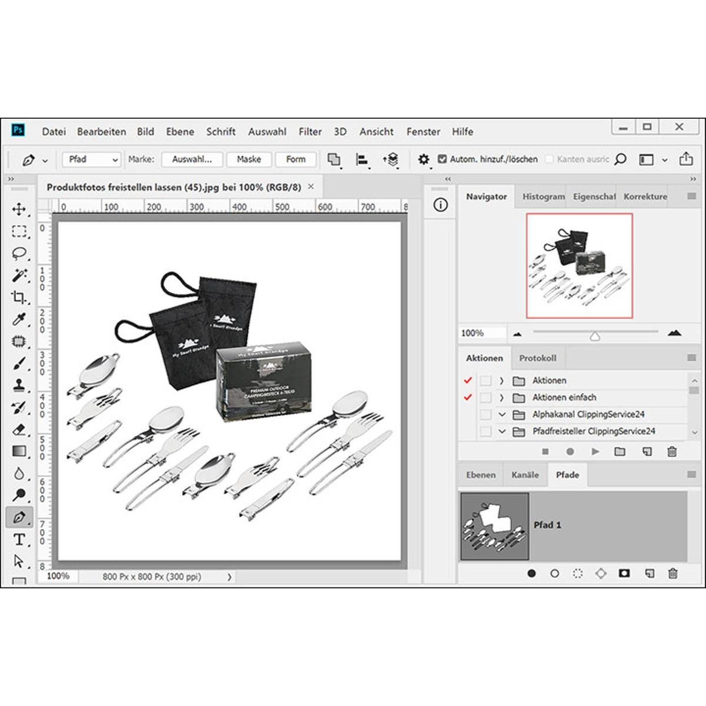Select the Eyedropper tool

(19, 319)
